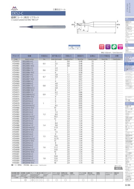Open the 日進工具 maker link

pos(130,106)
